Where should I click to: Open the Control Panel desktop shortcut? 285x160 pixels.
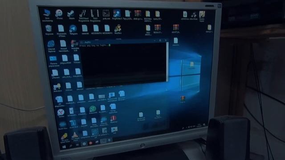[x=53, y=61]
